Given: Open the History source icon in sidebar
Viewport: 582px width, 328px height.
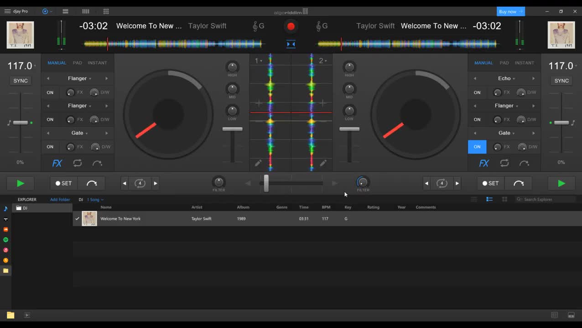Looking at the screenshot, I should 6,261.
